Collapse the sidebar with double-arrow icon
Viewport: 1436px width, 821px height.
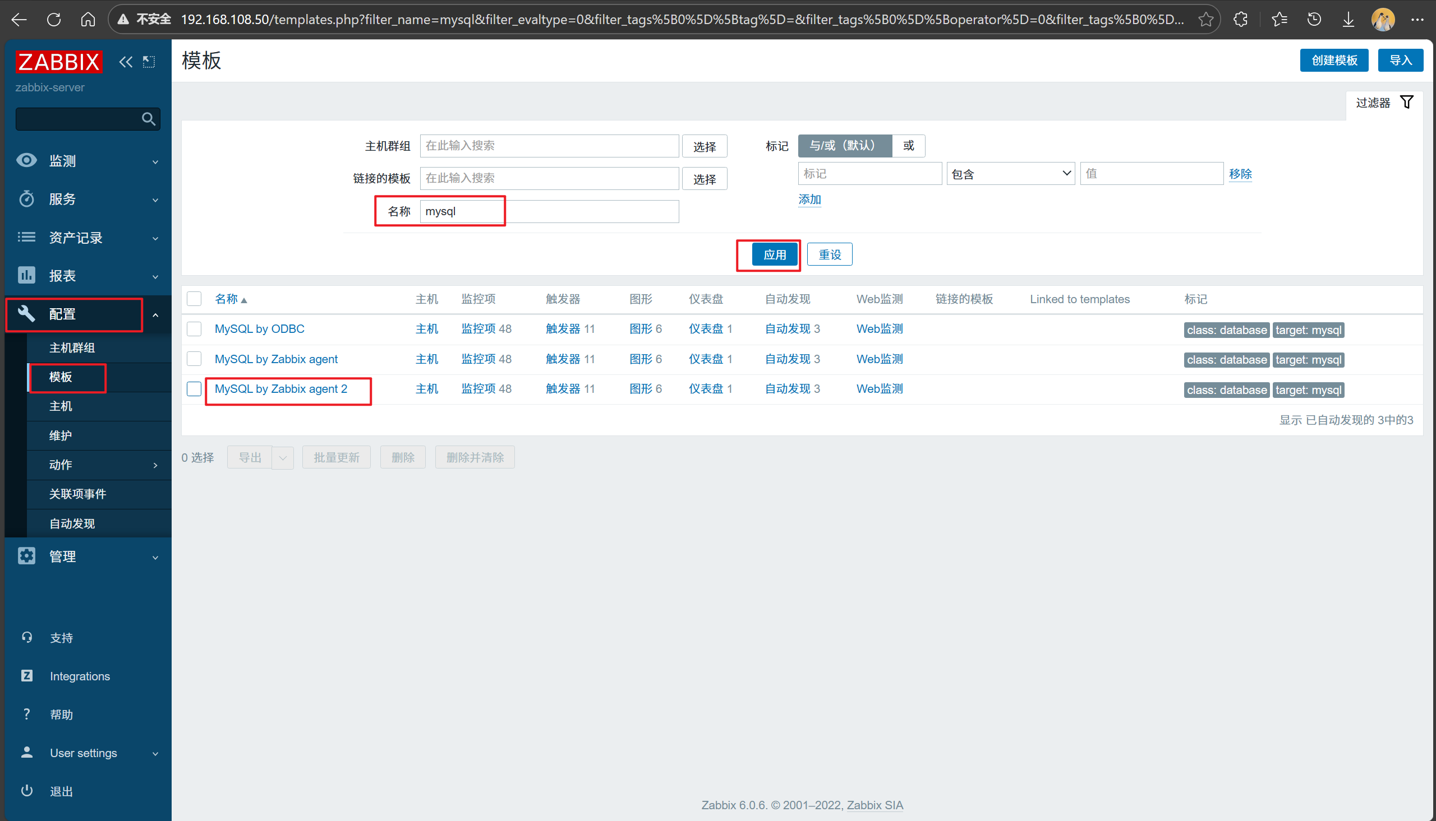coord(125,62)
